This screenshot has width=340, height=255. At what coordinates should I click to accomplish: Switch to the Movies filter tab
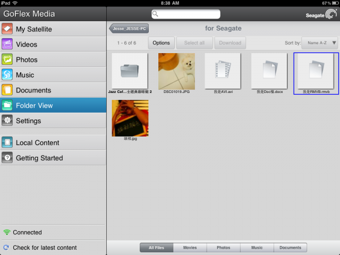190,248
